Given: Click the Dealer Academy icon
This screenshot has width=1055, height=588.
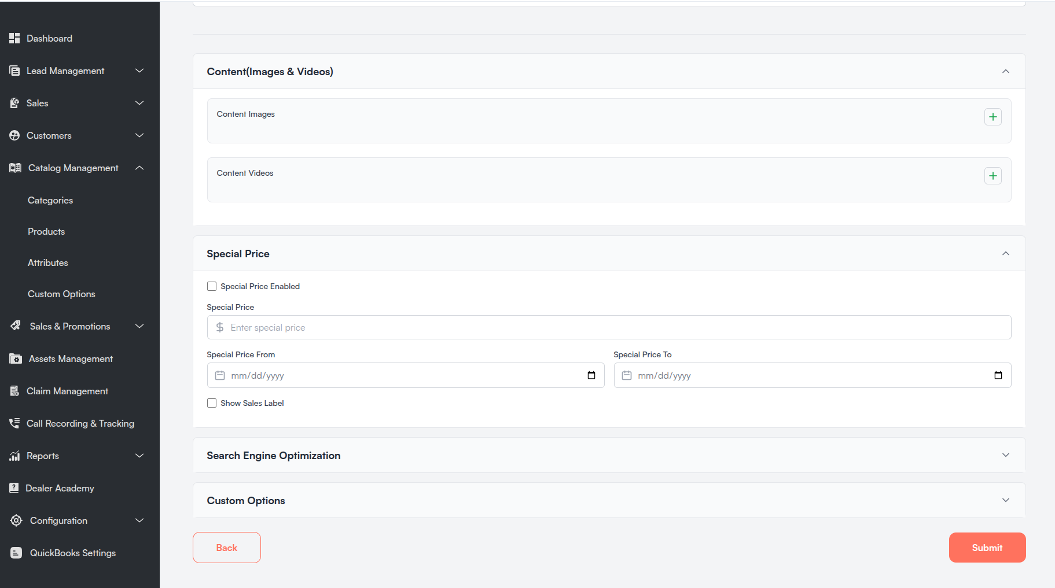Looking at the screenshot, I should pos(14,488).
